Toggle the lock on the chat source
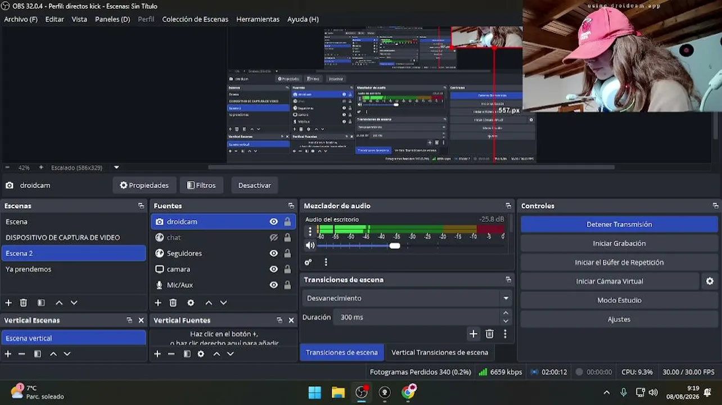Viewport: 722px width, 405px height. click(x=287, y=237)
